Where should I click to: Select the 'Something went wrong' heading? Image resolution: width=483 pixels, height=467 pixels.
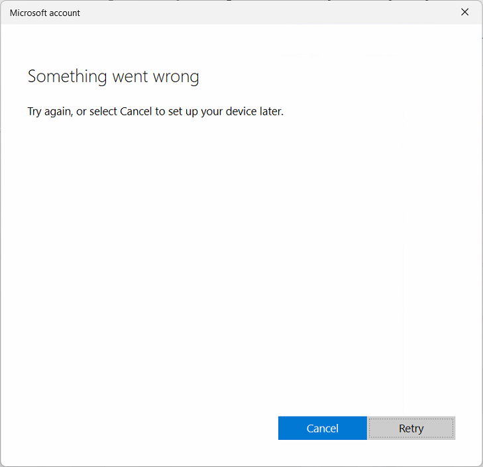point(113,77)
